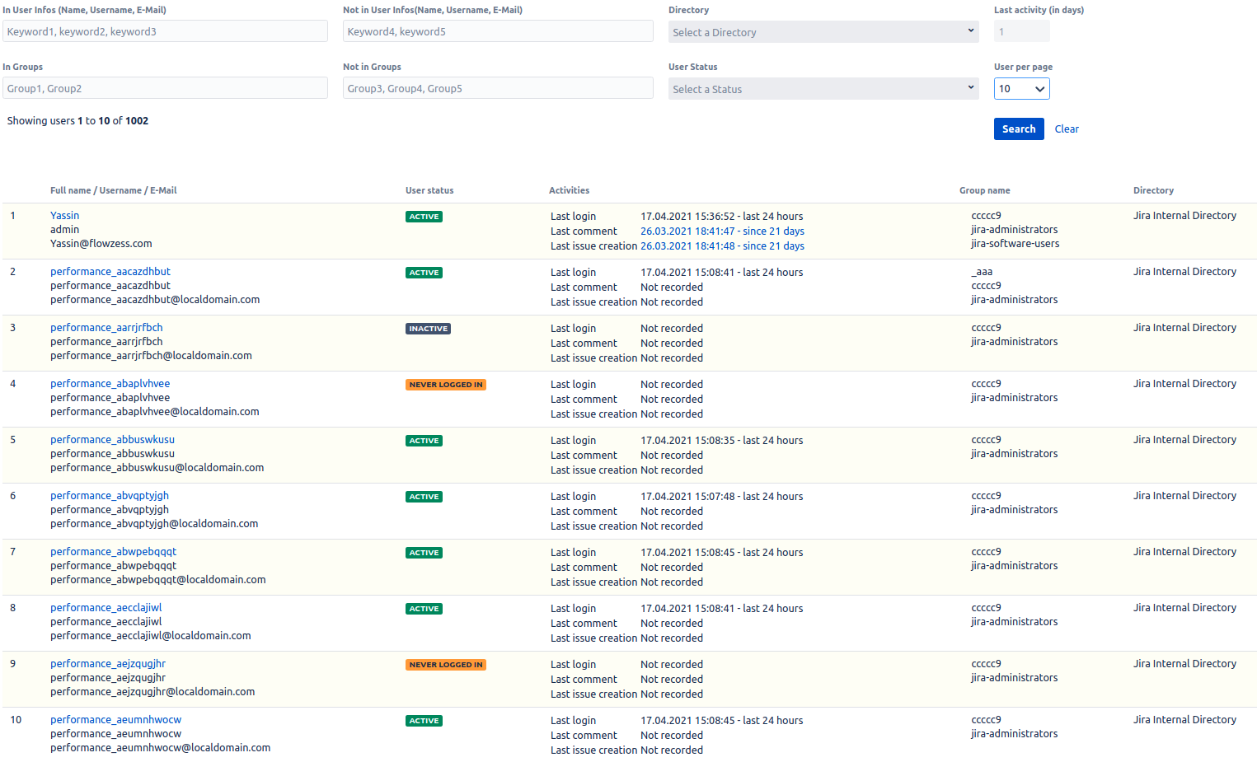Click NEVER LOGGED IN badge for performance_aejzqugjhr
The width and height of the screenshot is (1257, 762).
445,665
